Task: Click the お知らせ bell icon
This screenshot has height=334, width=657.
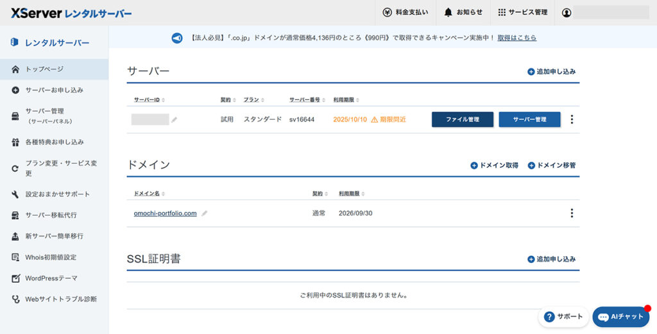Action: 448,12
